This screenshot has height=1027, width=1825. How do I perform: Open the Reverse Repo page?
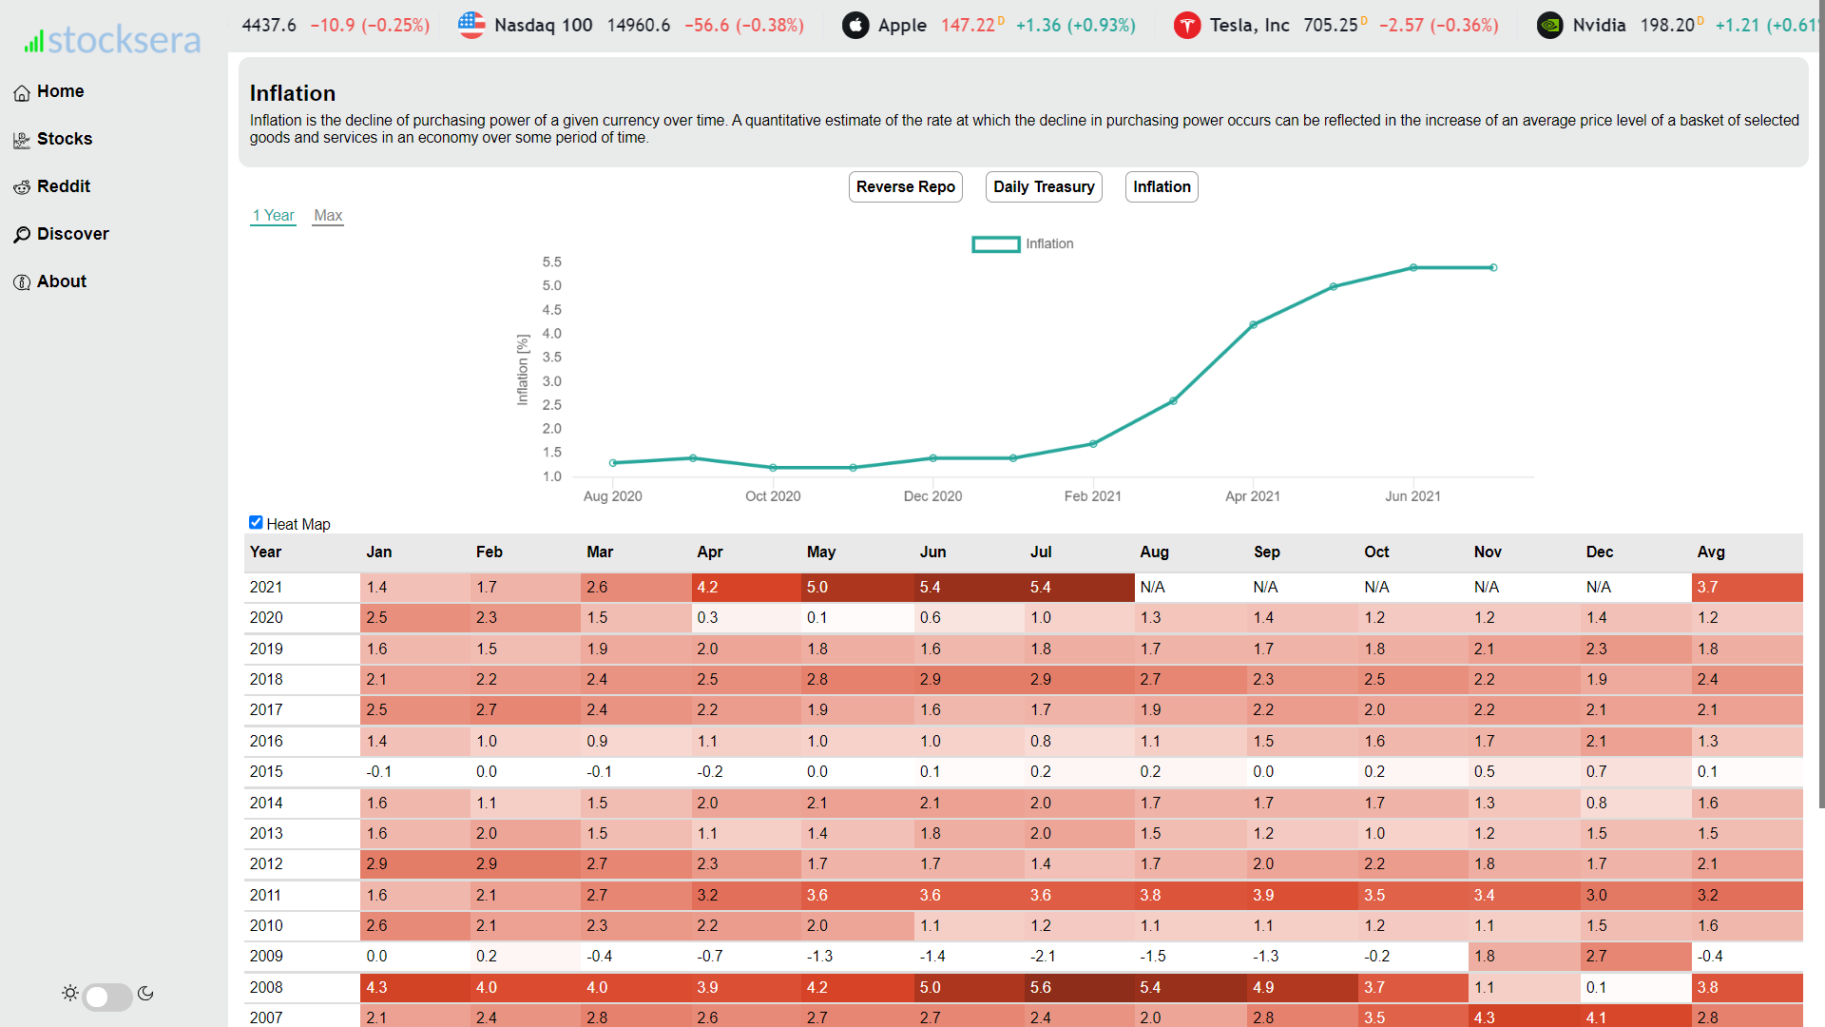(x=905, y=187)
